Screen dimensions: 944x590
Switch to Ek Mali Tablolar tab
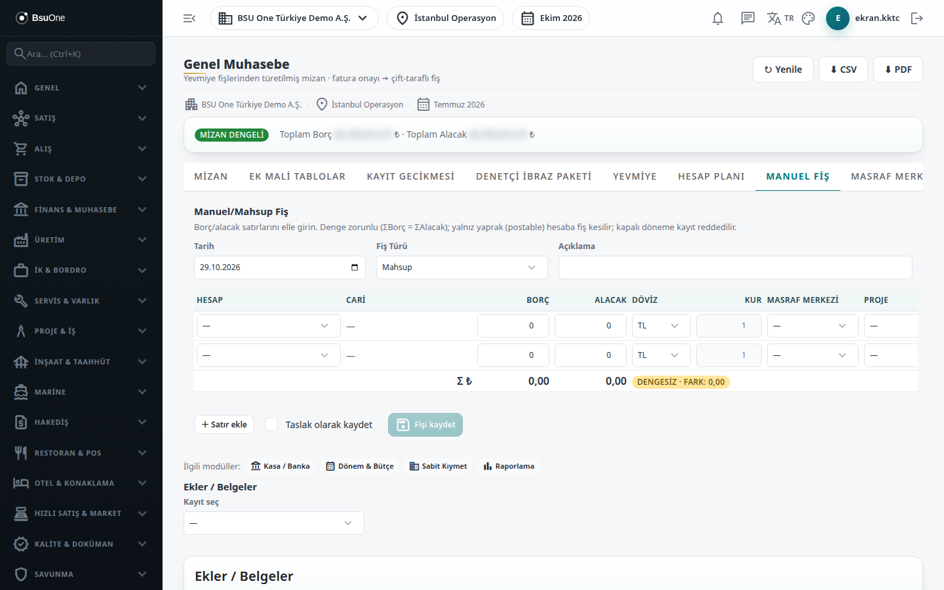pyautogui.click(x=297, y=176)
